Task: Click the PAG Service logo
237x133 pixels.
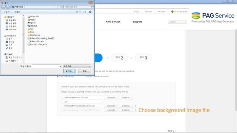Action: [213, 17]
